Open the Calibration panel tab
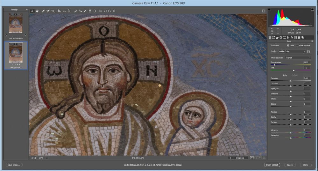The width and height of the screenshot is (318, 171). [x=295, y=37]
